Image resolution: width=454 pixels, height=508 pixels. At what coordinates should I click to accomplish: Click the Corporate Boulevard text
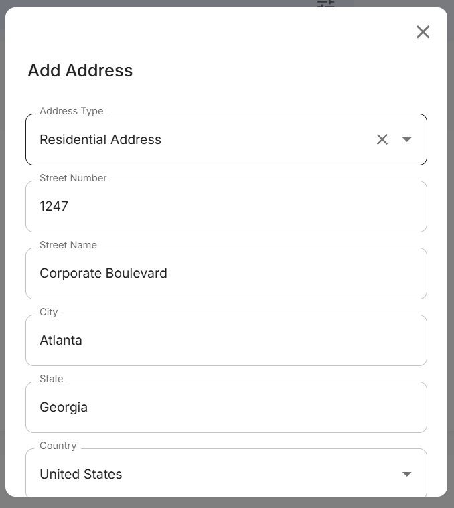[103, 273]
